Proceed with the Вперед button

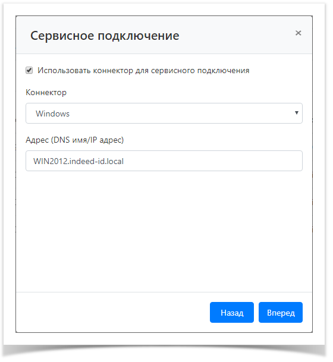click(x=281, y=312)
